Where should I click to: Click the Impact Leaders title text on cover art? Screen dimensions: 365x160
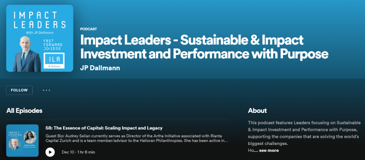tap(40, 20)
